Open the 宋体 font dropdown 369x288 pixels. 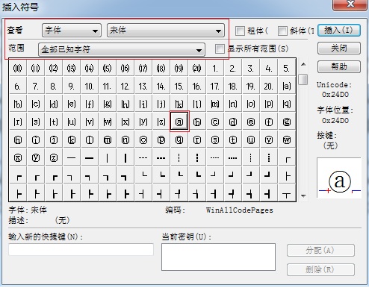(x=166, y=31)
